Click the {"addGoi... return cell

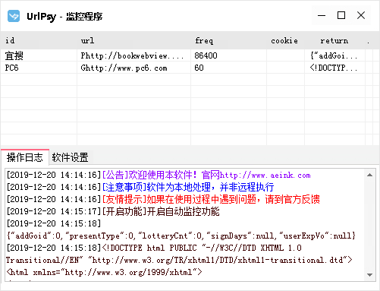pyautogui.click(x=334, y=55)
